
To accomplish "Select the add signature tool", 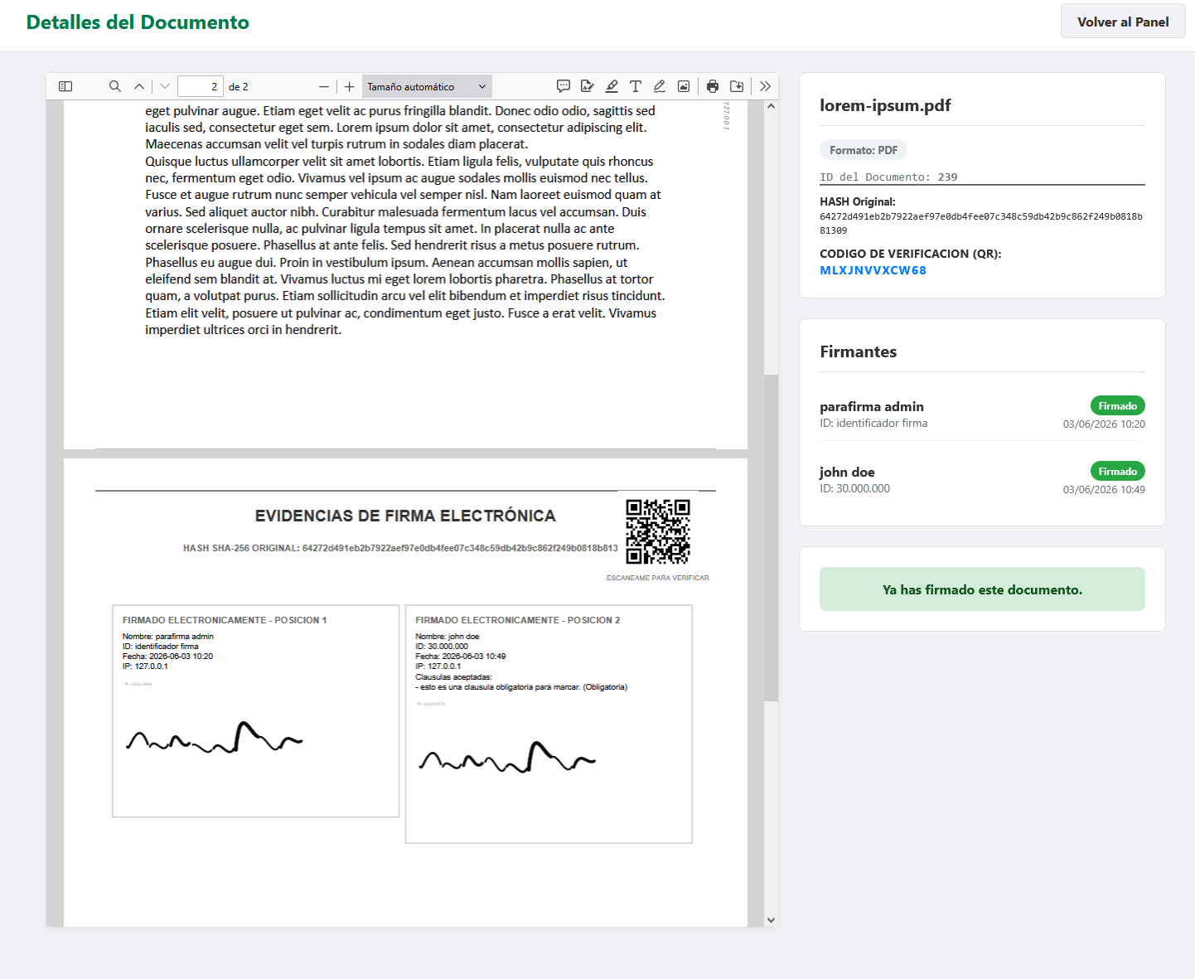I will (x=588, y=86).
